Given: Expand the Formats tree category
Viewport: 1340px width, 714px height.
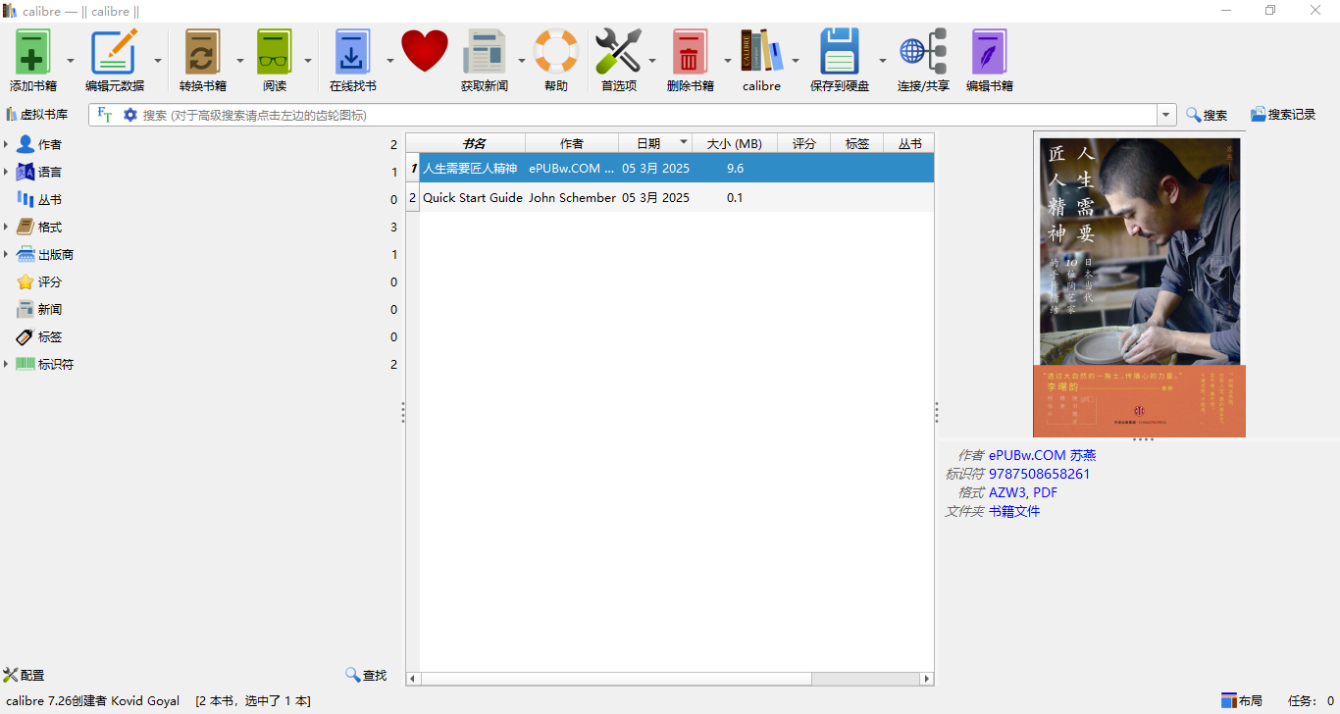Looking at the screenshot, I should [x=6, y=228].
